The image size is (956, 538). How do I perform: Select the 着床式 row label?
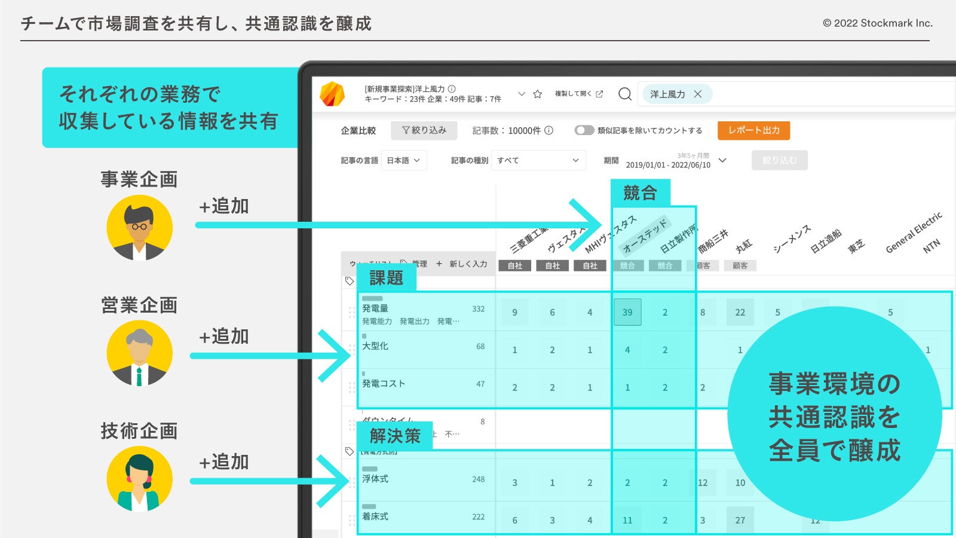tap(375, 516)
